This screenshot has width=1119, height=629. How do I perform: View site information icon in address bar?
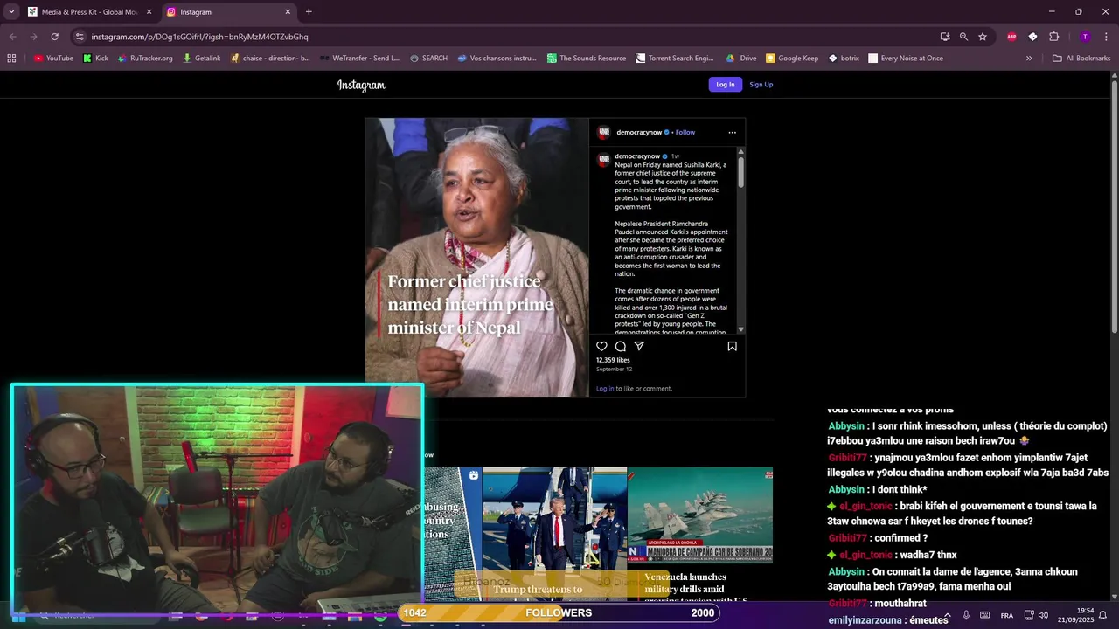pos(80,37)
